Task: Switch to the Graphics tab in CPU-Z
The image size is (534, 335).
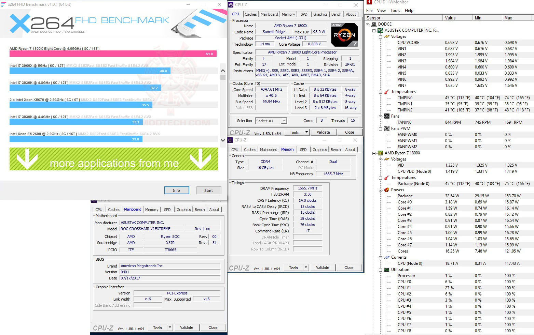Action: coord(320,14)
